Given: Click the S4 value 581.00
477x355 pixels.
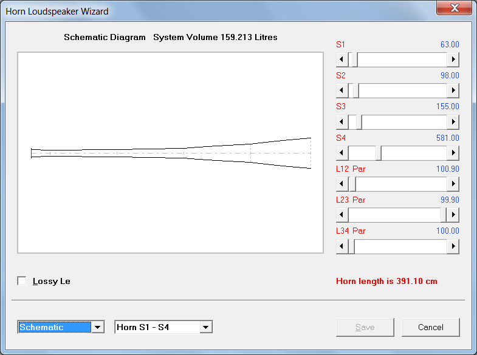Looking at the screenshot, I should [x=447, y=138].
